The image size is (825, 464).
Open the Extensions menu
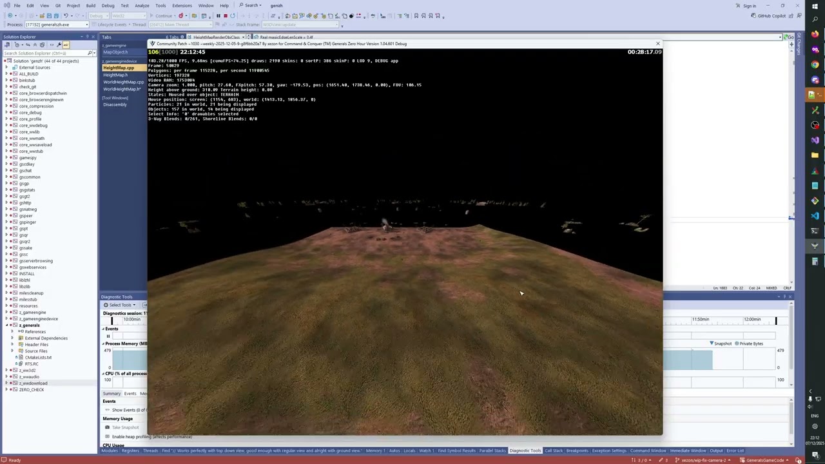(182, 6)
